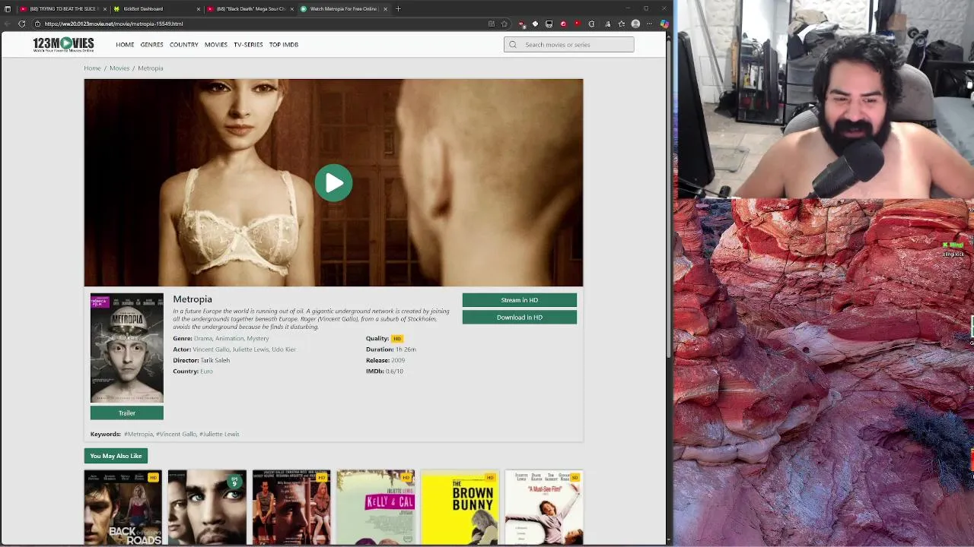Open director Tarik Saleh link
The width and height of the screenshot is (974, 547).
(215, 361)
